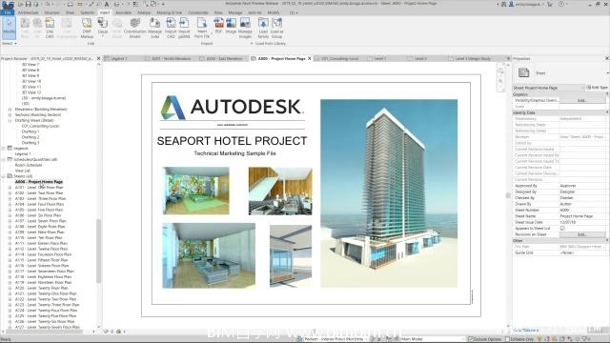
Task: Select the Coordination Model tool
Action: point(135,28)
